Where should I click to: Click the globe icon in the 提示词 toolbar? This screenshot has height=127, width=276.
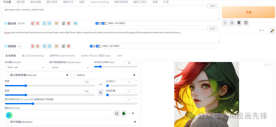tap(32, 23)
